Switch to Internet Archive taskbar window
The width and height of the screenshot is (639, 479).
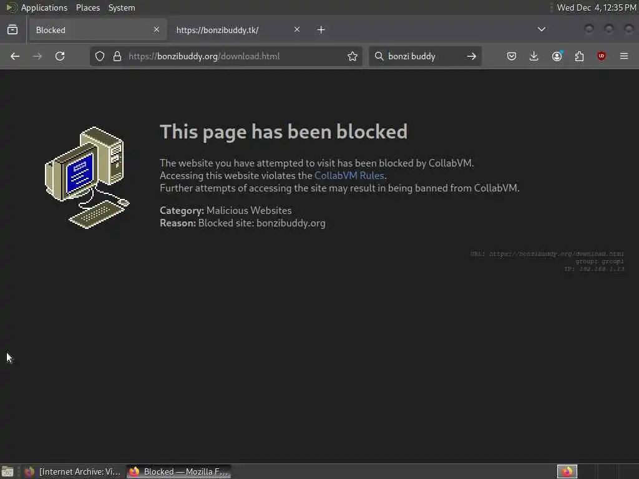72,472
